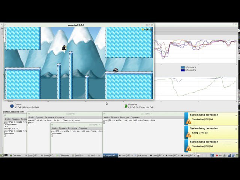Open Правка menu in rightmost terminal window
Image resolution: width=240 pixels, height=180 pixels.
tap(115, 117)
